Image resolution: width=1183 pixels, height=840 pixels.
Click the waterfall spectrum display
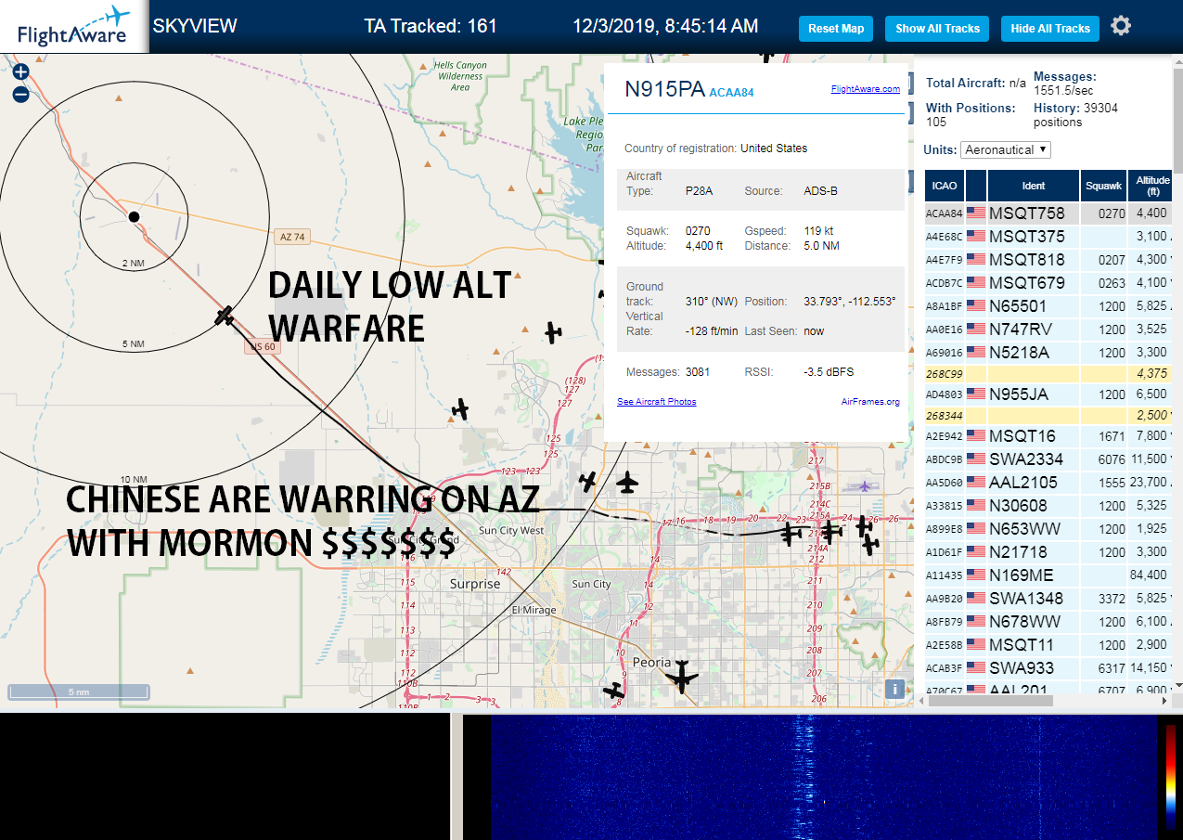pyautogui.click(x=822, y=777)
